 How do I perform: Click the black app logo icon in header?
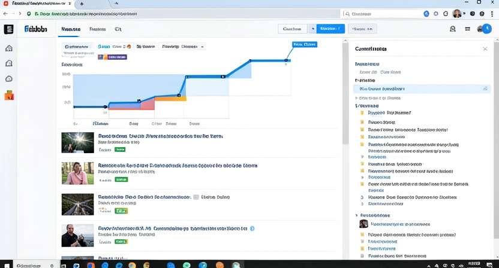point(8,29)
